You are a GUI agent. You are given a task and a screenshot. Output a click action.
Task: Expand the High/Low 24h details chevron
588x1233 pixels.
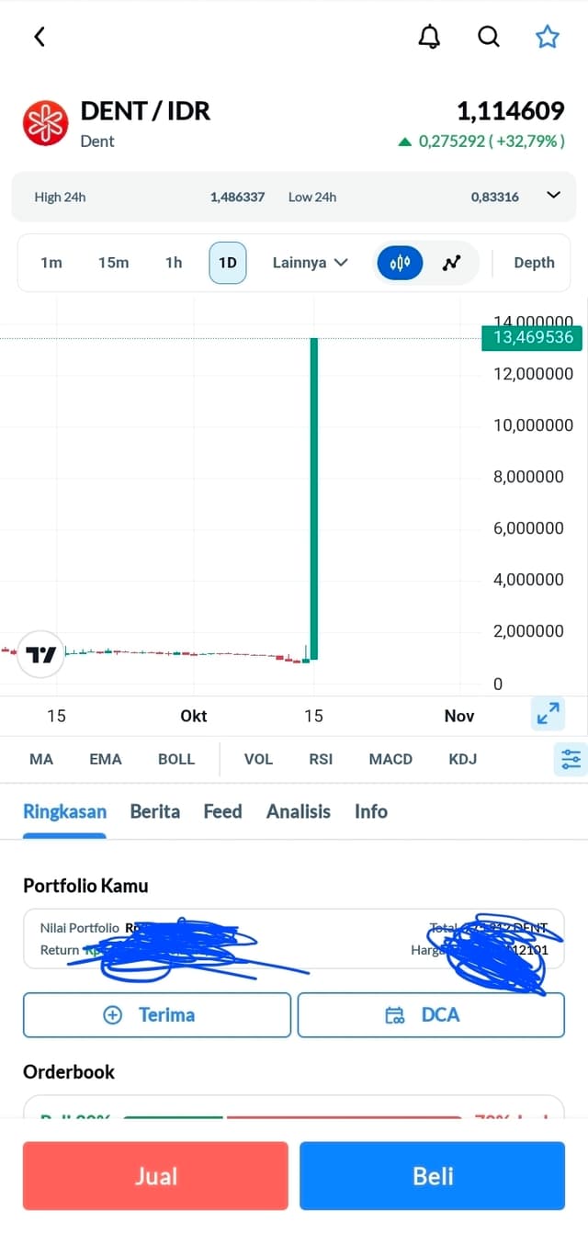[x=553, y=196]
